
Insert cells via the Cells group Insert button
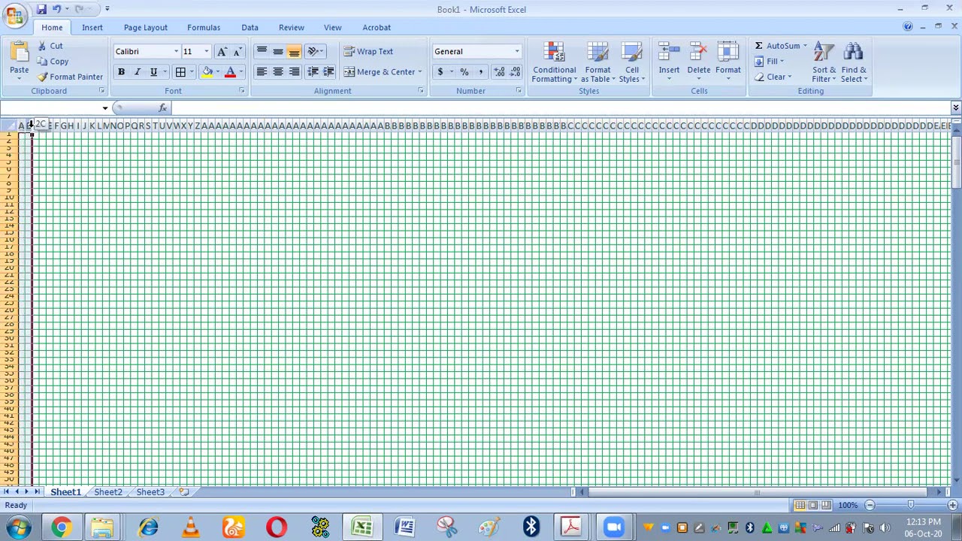669,62
